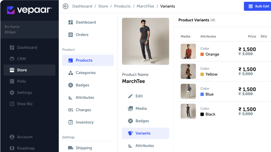Click the Orange color swatch
This screenshot has width=271, height=152.
(x=202, y=54)
